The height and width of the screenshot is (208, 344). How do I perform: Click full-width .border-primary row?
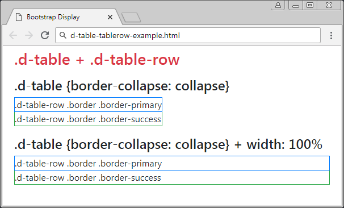pos(172,163)
